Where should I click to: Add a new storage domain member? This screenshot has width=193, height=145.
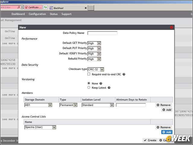click(x=167, y=110)
